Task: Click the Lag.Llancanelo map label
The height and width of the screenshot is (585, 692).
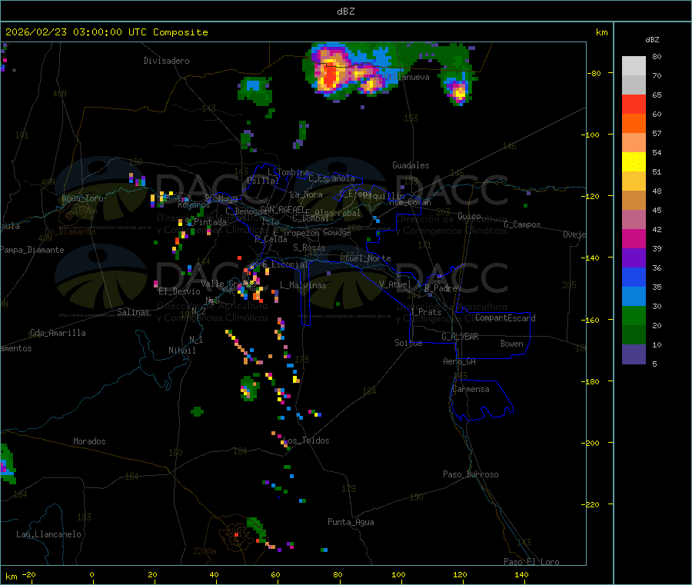Action: click(49, 534)
